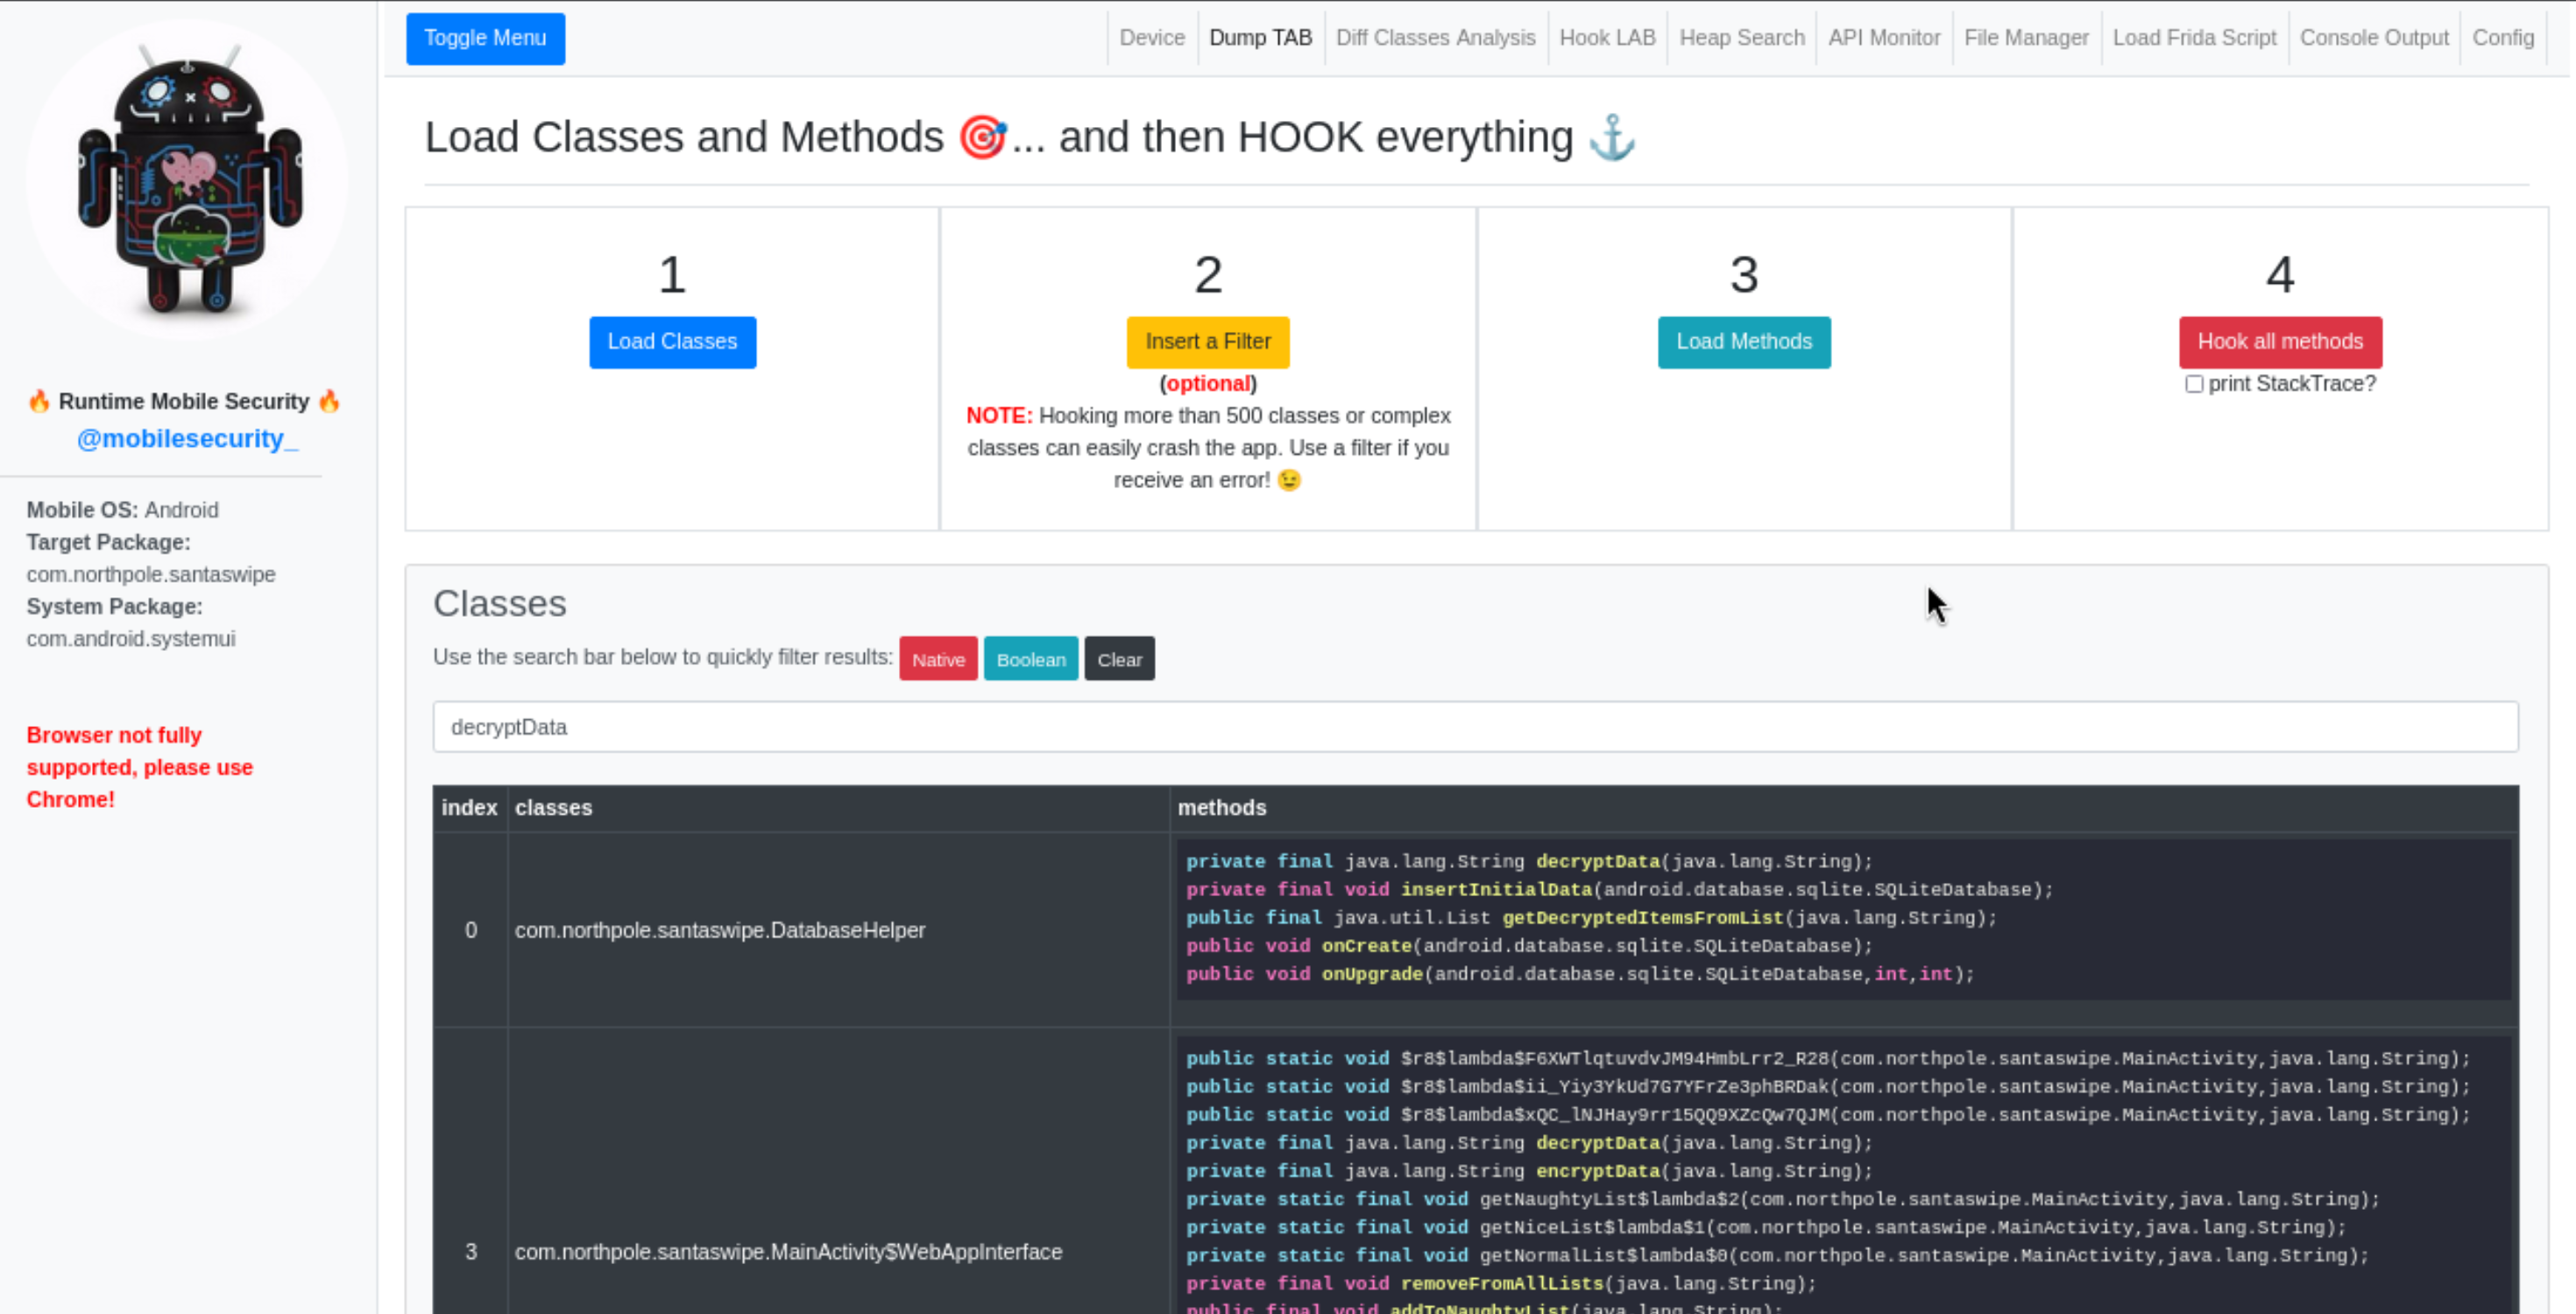This screenshot has height=1314, width=2576.
Task: Collapse the sidebar with Toggle Menu
Action: 485,38
